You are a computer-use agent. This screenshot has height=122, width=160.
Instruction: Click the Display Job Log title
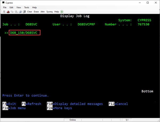coord(75,16)
